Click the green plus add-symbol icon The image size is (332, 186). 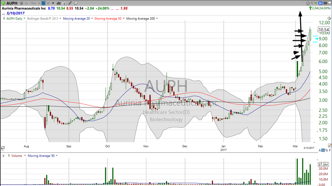3,3
